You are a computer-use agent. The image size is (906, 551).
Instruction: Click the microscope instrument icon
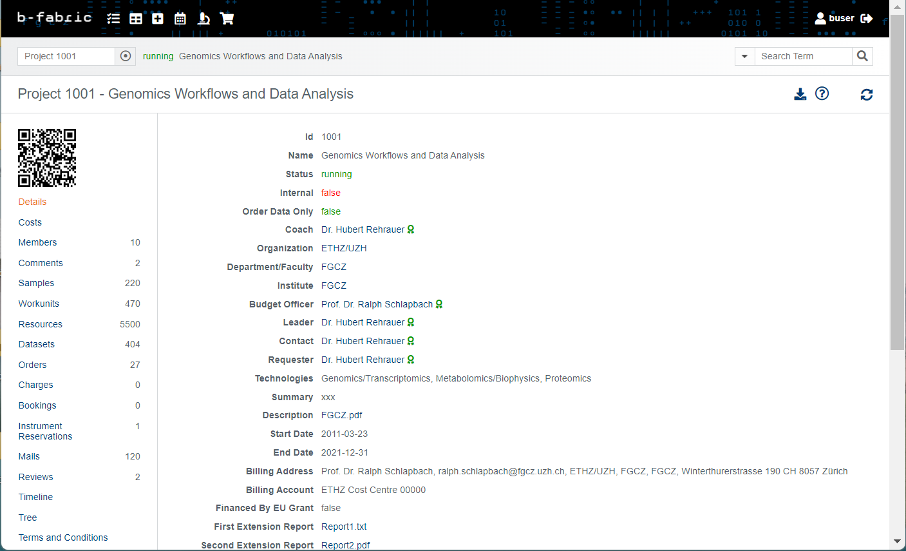pos(203,19)
